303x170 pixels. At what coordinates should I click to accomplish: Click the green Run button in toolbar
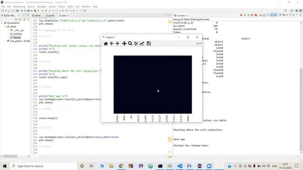tap(28, 11)
